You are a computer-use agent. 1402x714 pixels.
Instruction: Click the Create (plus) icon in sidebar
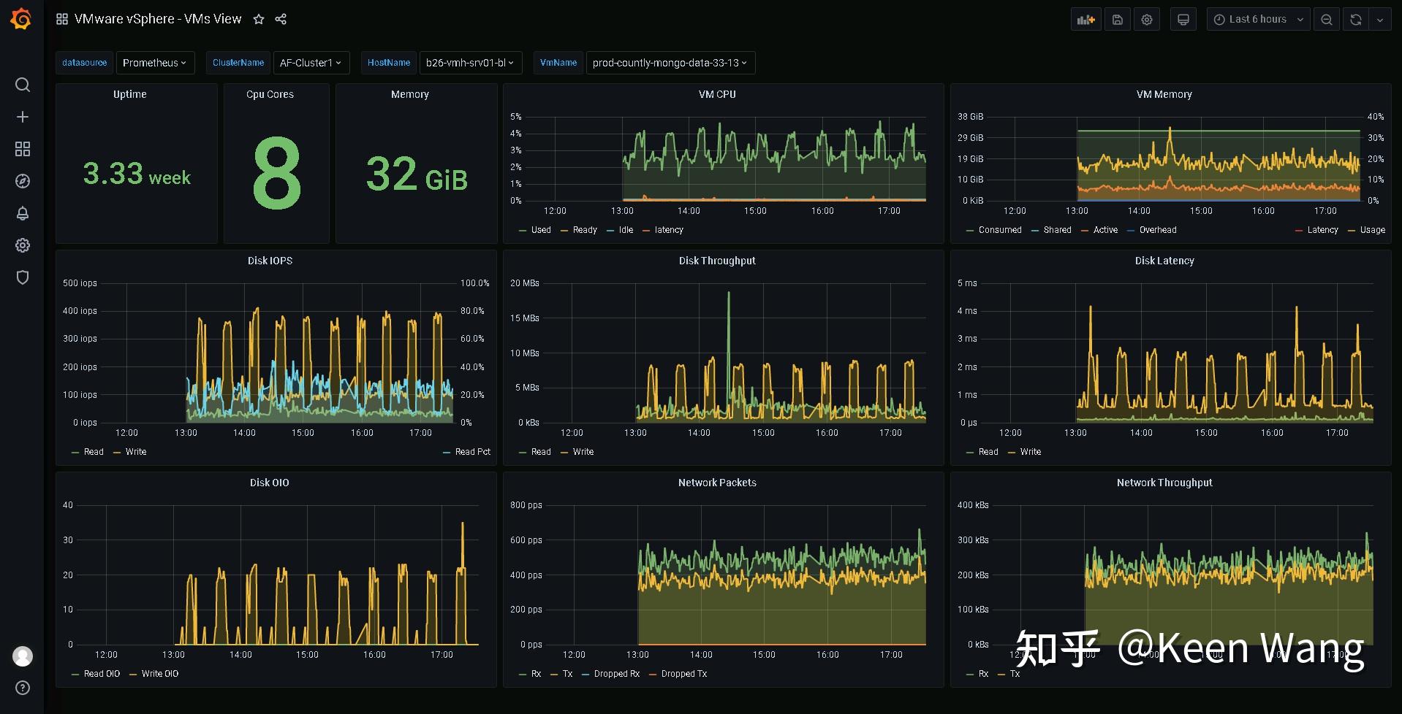point(22,116)
